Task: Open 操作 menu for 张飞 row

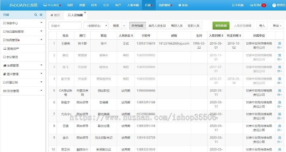Action: (x=279, y=69)
